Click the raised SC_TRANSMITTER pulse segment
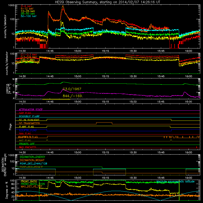The height and width of the screenshot is (203, 203). [104, 123]
